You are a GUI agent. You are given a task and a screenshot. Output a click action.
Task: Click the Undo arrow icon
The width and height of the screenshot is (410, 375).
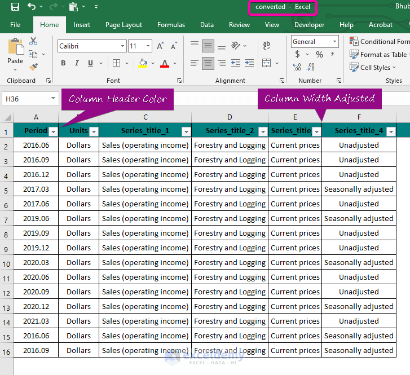click(32, 7)
